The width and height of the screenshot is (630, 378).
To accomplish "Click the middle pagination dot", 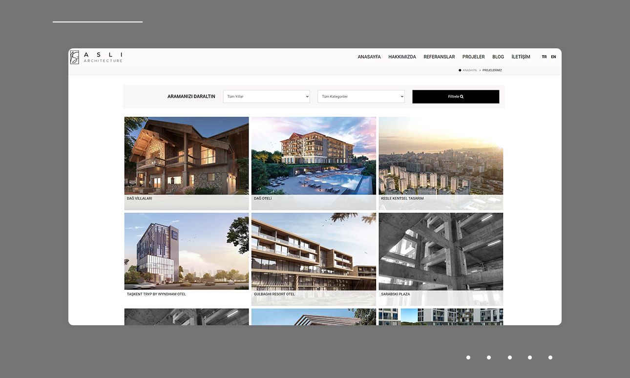I will (509, 357).
